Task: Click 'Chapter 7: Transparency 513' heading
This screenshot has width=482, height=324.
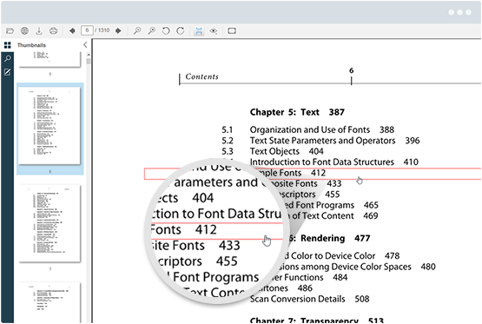Action: [x=317, y=321]
